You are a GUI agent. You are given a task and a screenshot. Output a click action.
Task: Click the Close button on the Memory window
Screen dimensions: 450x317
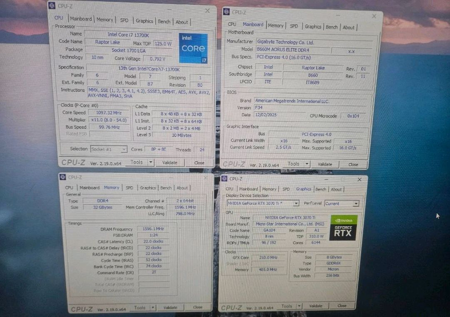[x=198, y=307]
